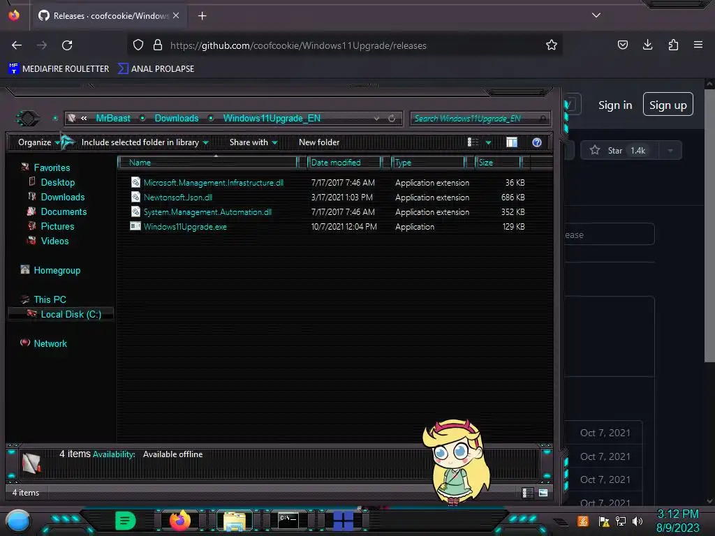Image resolution: width=715 pixels, height=536 pixels.
Task: Open Command Prompt from taskbar
Action: click(x=288, y=521)
